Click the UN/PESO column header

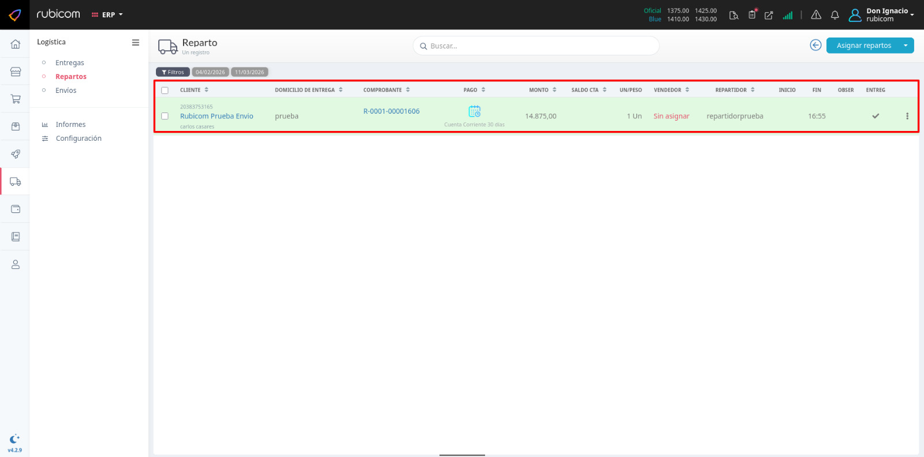click(631, 90)
